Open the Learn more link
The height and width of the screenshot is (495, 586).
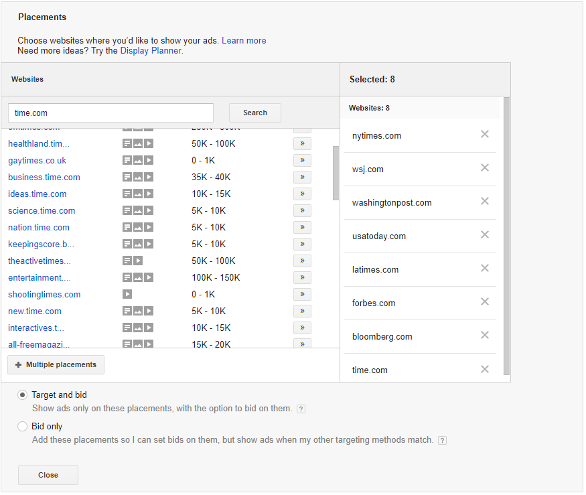tap(244, 41)
